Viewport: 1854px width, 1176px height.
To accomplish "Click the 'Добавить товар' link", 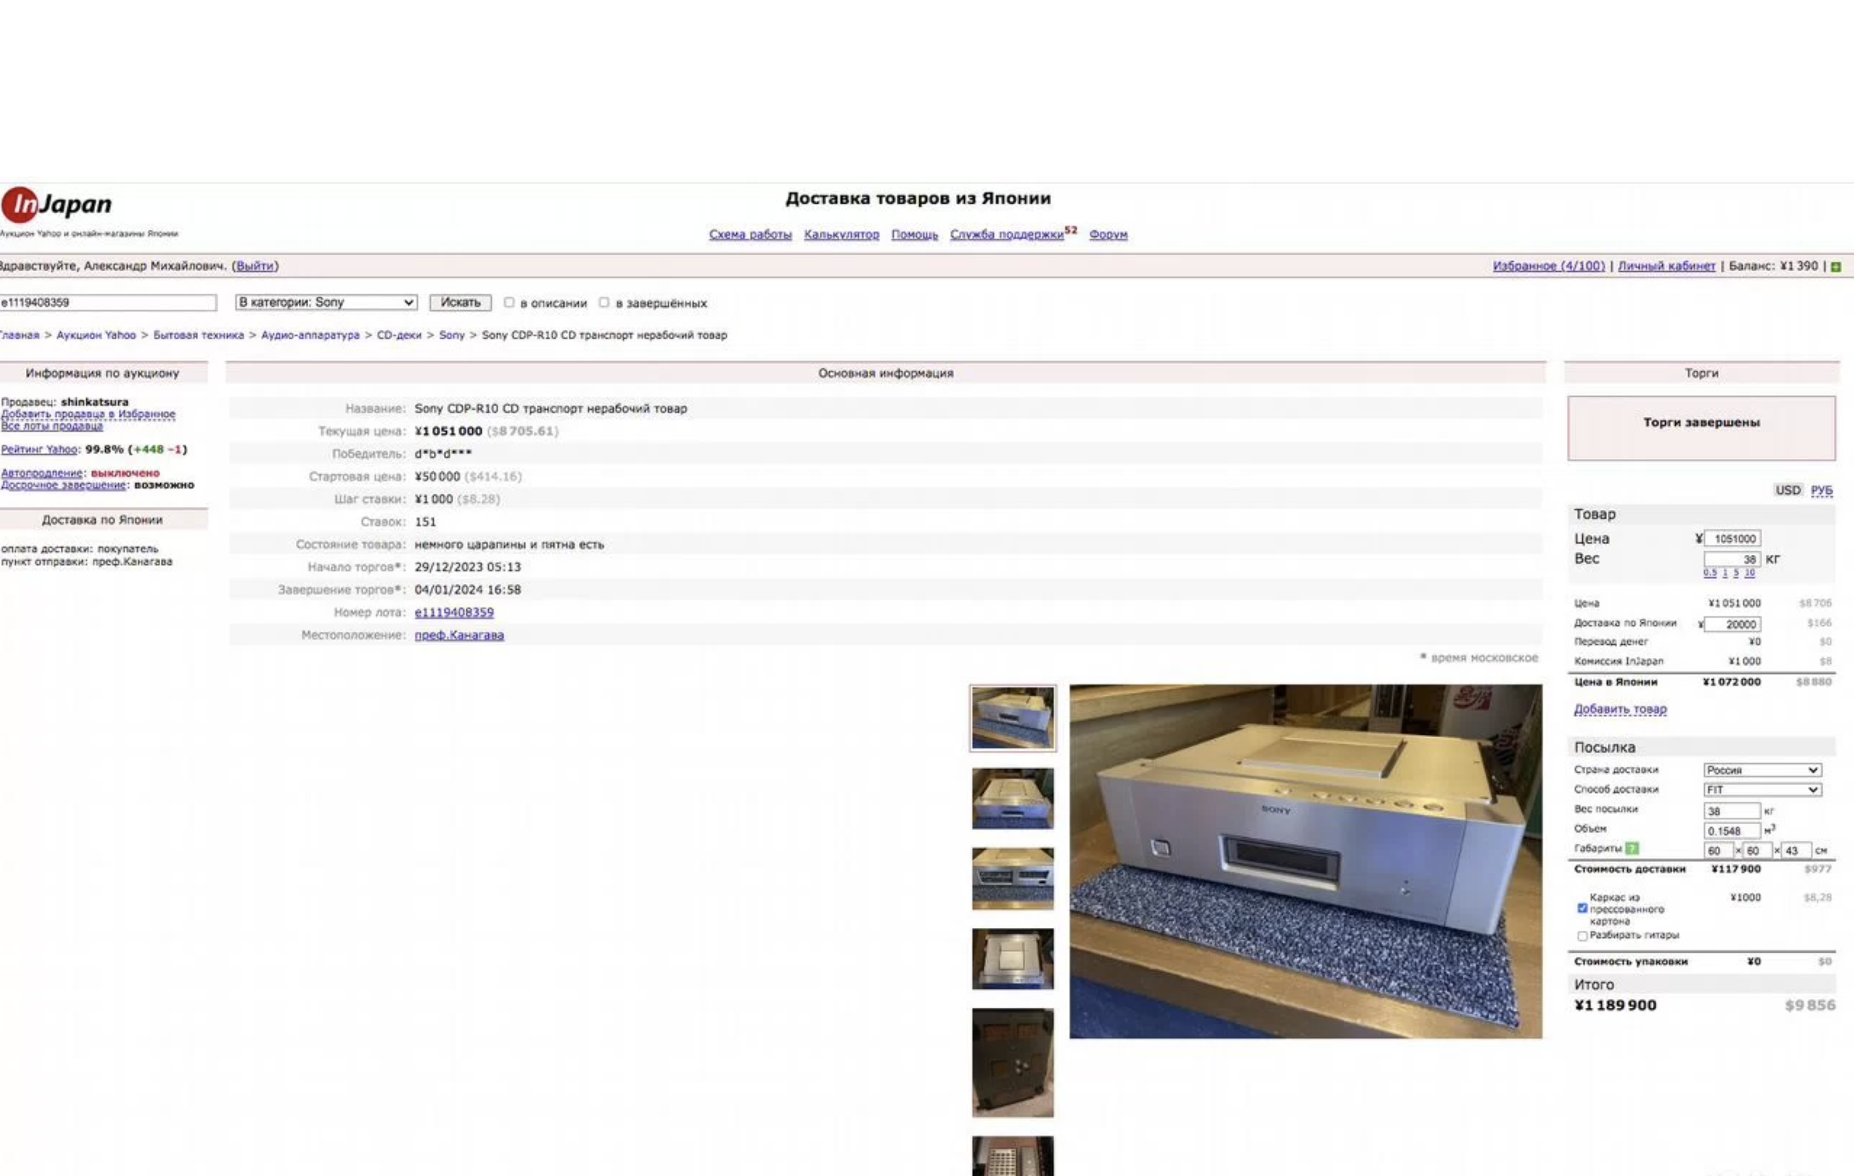I will pos(1620,710).
